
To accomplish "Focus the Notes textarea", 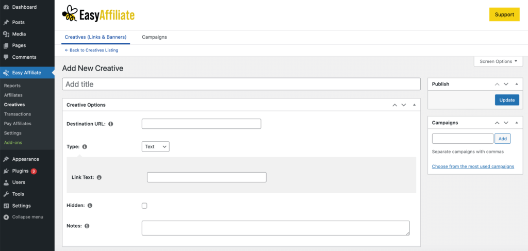I will tap(276, 228).
